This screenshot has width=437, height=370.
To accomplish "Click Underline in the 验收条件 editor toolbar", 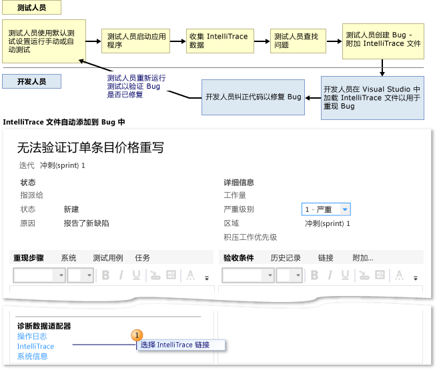I will (345, 275).
